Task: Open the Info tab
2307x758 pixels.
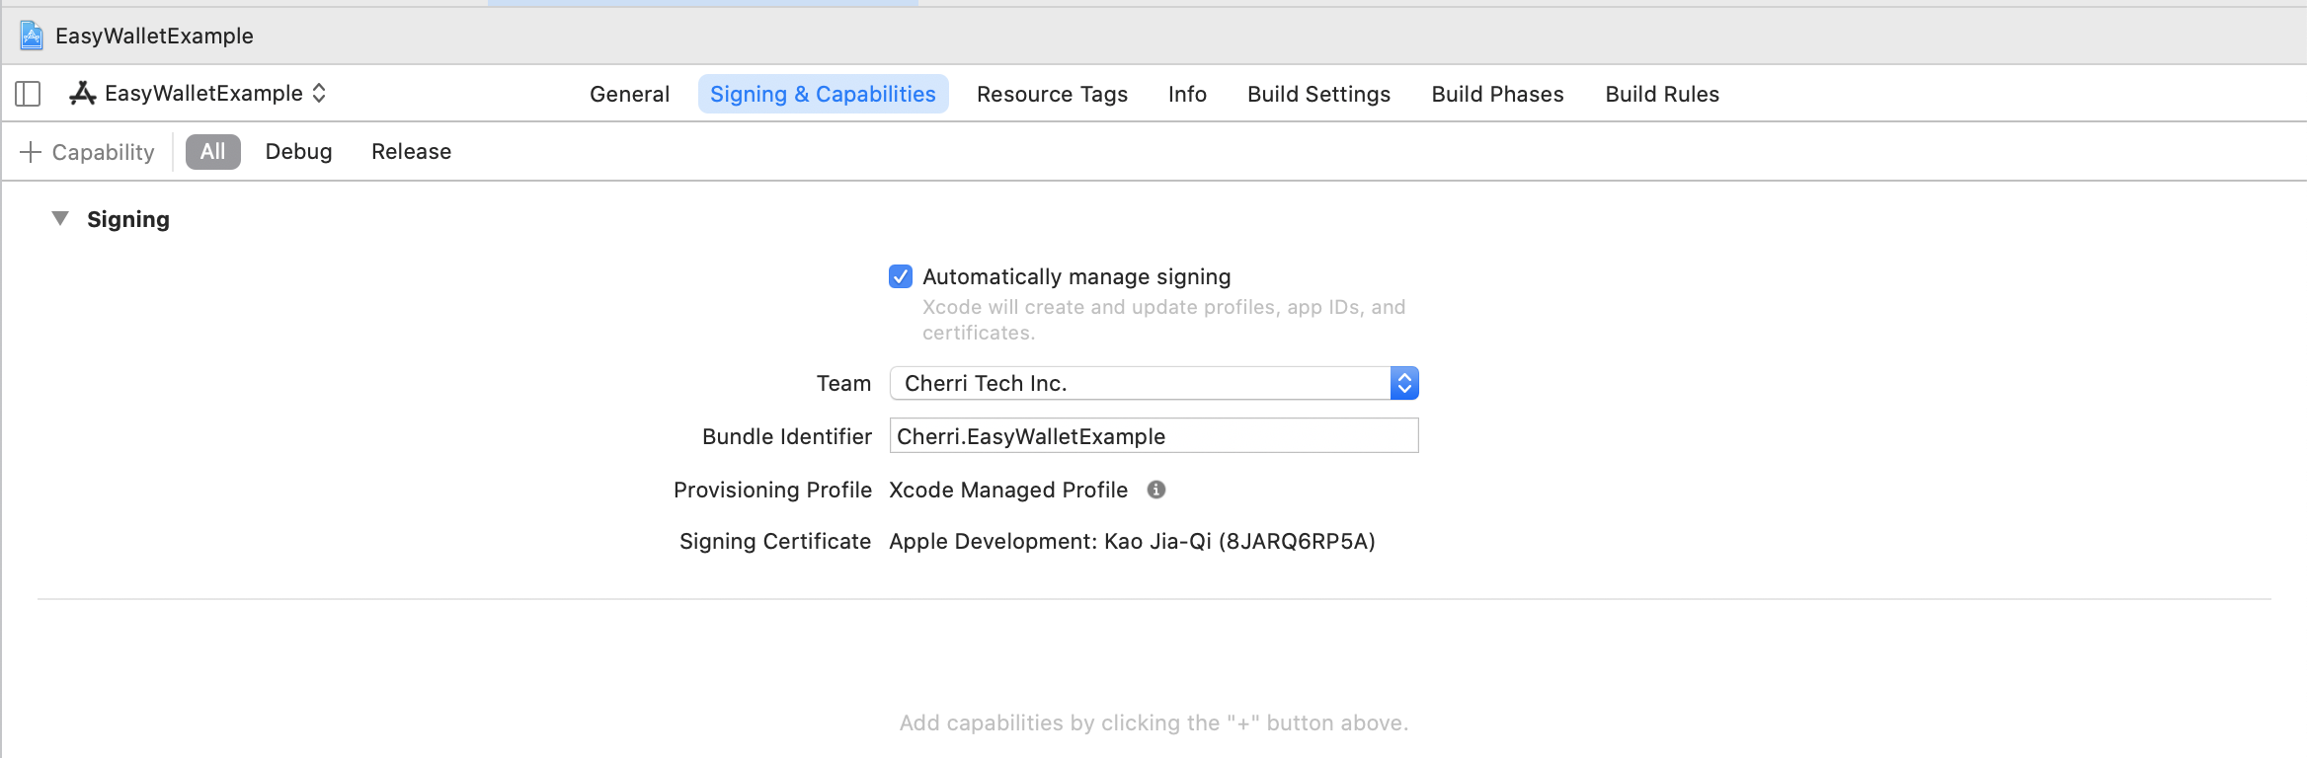Action: click(1187, 94)
